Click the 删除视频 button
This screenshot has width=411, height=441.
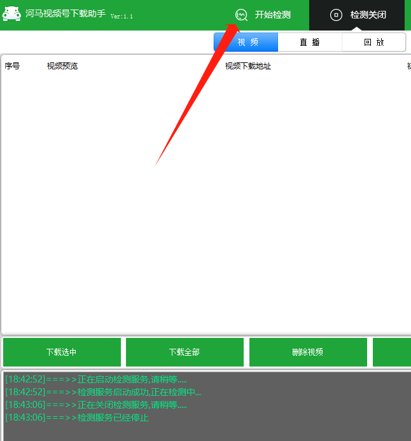pos(308,352)
